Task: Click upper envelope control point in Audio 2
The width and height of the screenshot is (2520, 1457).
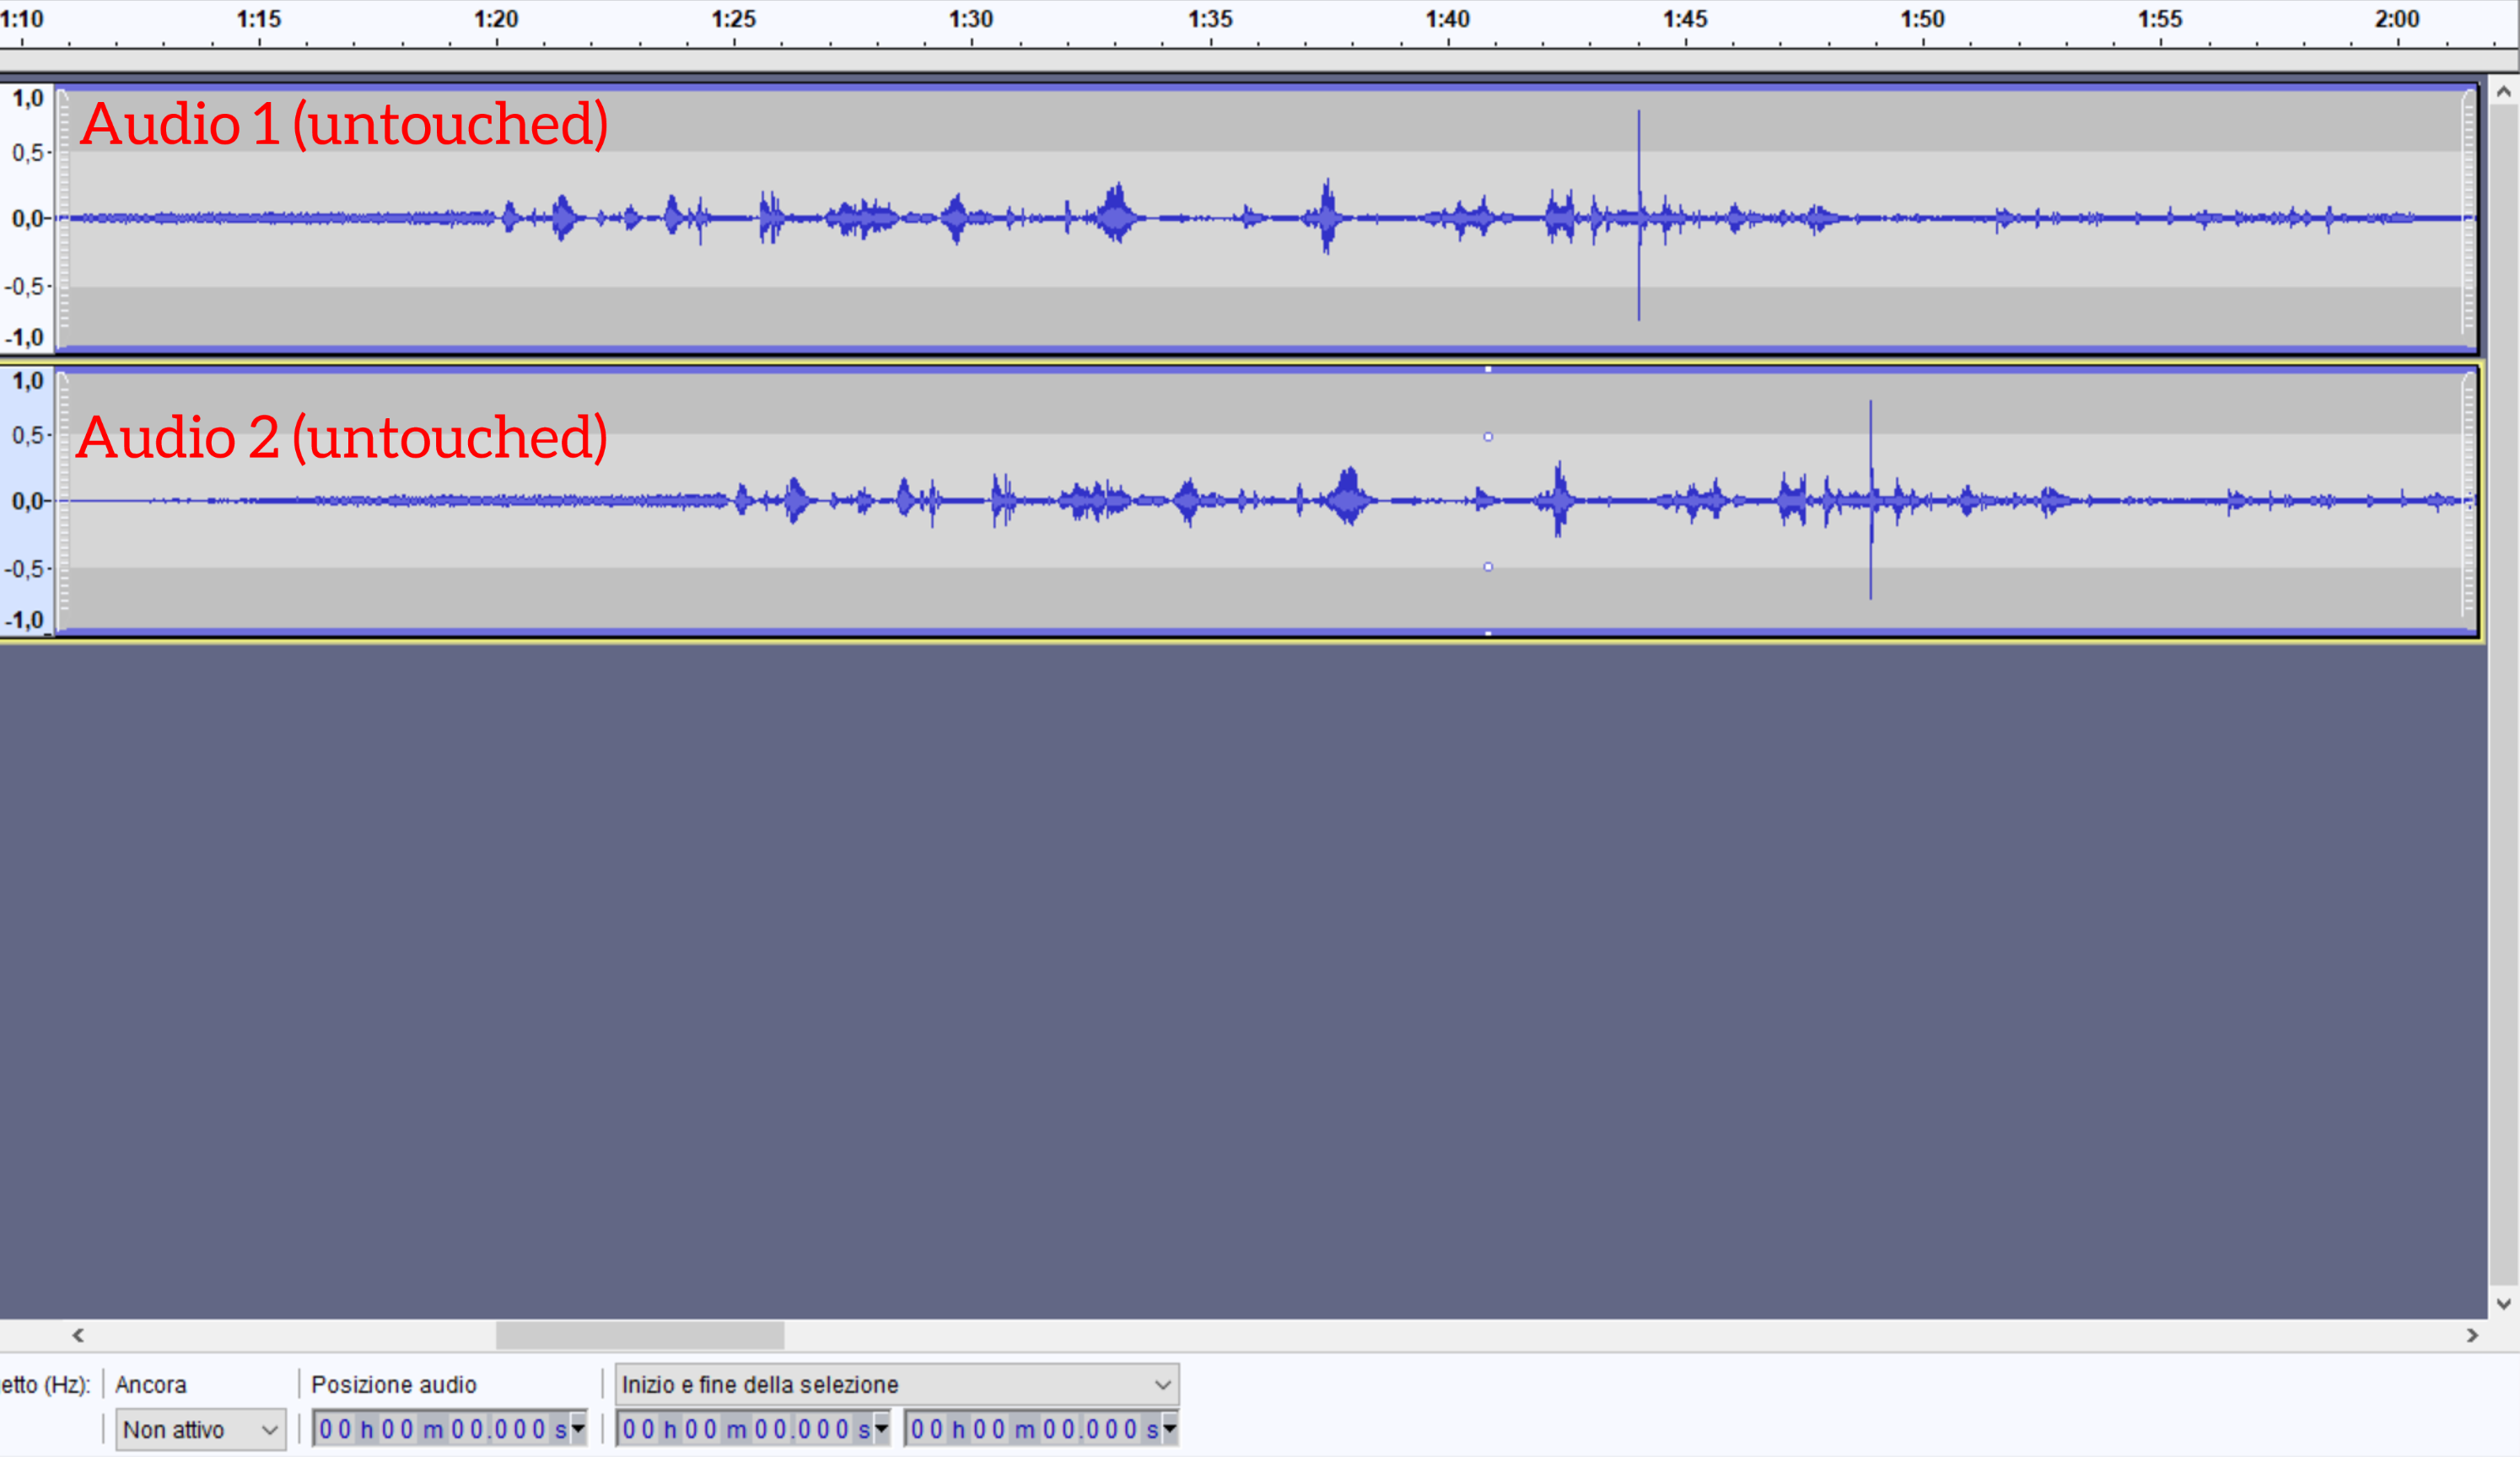Action: tap(1488, 437)
